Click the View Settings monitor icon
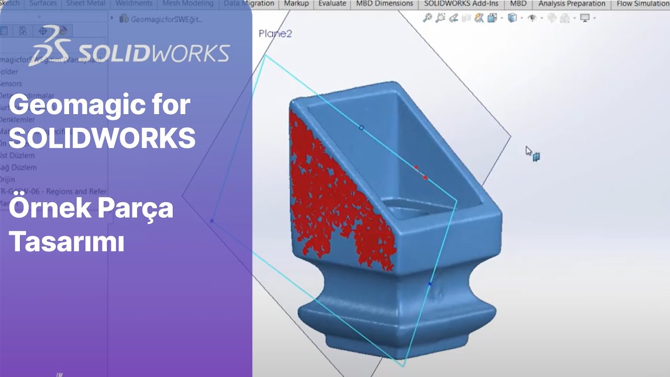Image resolution: width=670 pixels, height=377 pixels. click(x=585, y=18)
